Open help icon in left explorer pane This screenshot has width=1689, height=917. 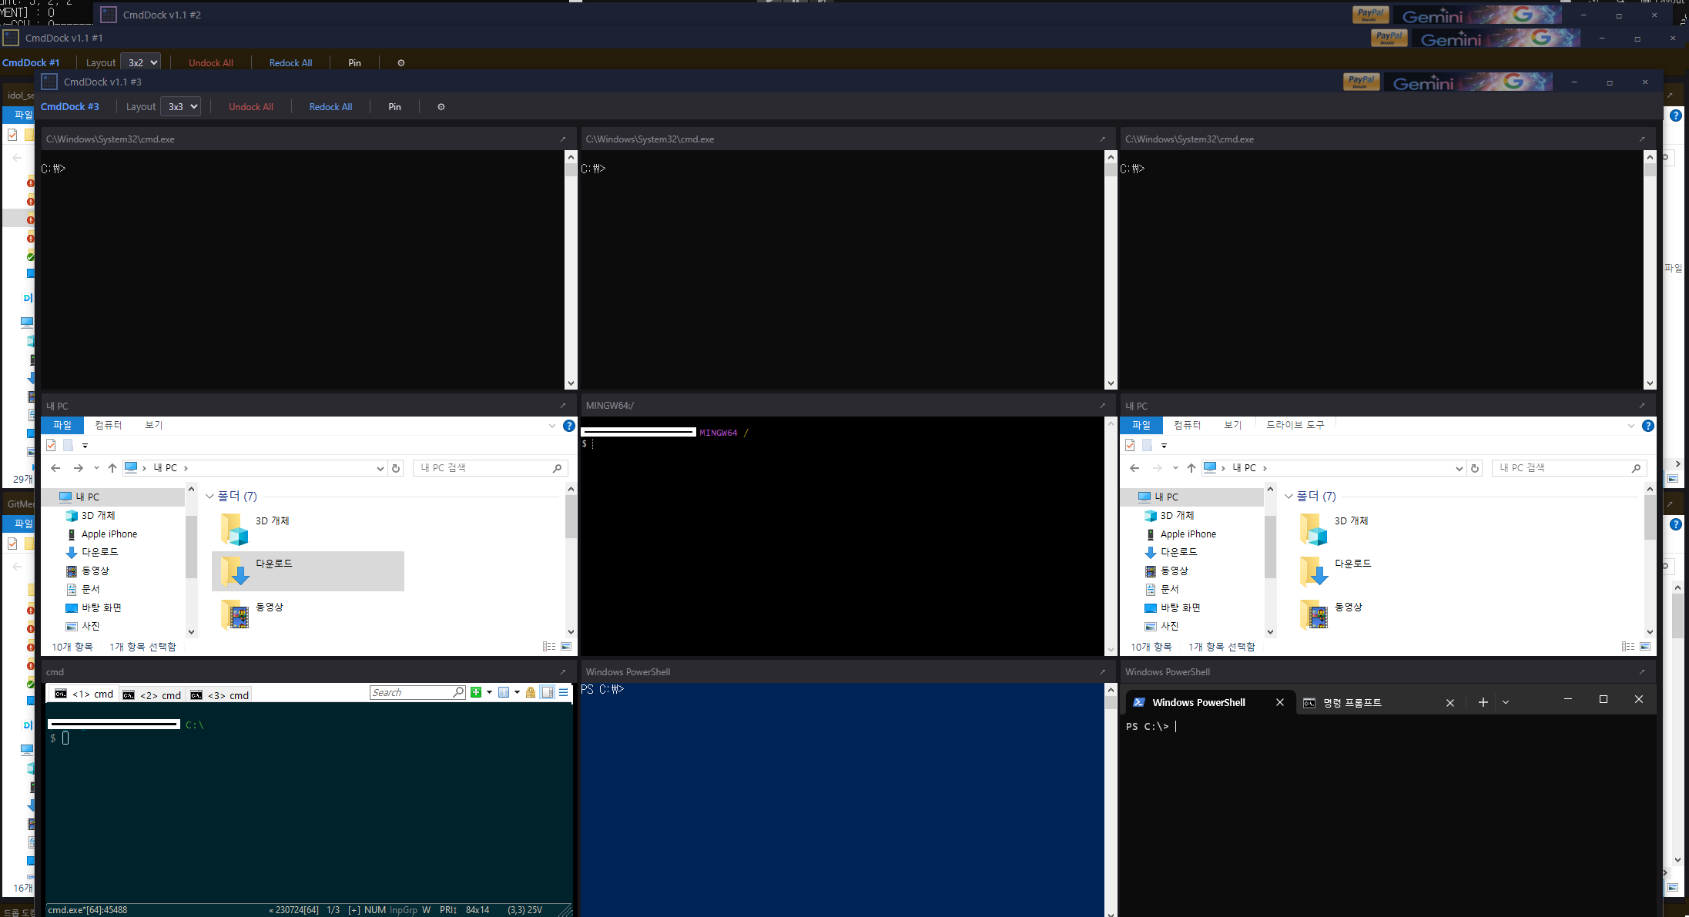[x=569, y=426]
